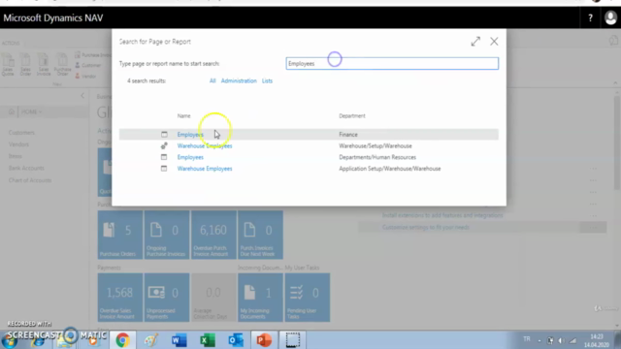This screenshot has height=349, width=621.
Task: Open the Purch. Invoices Due Next Week tile
Action: coord(260,235)
